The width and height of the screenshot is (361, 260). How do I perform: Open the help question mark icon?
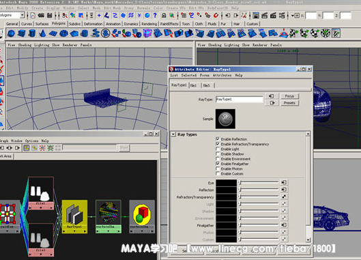155,16
